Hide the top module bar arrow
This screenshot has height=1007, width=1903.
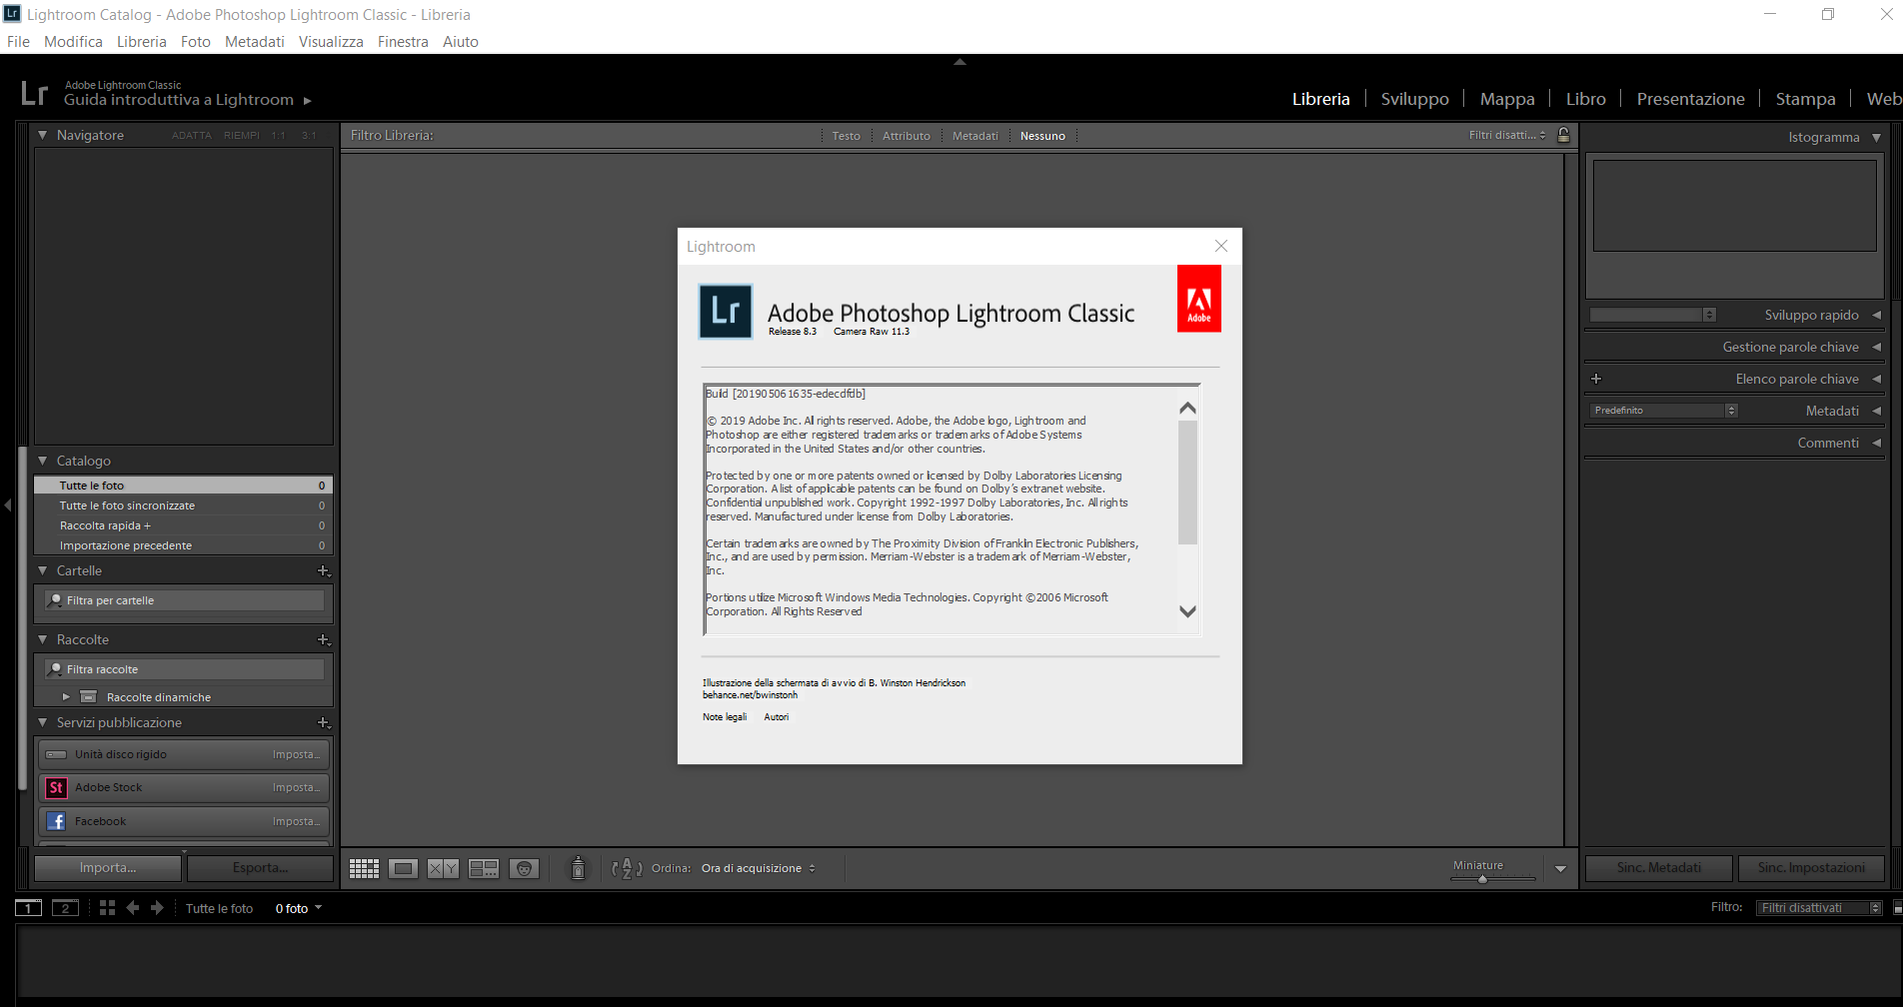[x=959, y=62]
